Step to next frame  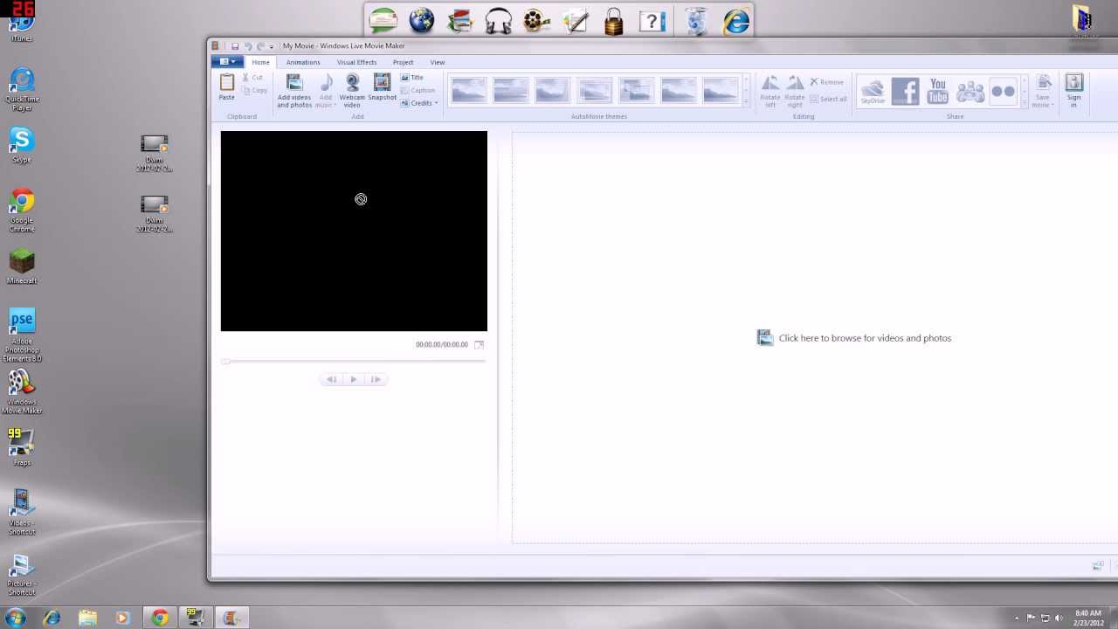[x=376, y=379]
